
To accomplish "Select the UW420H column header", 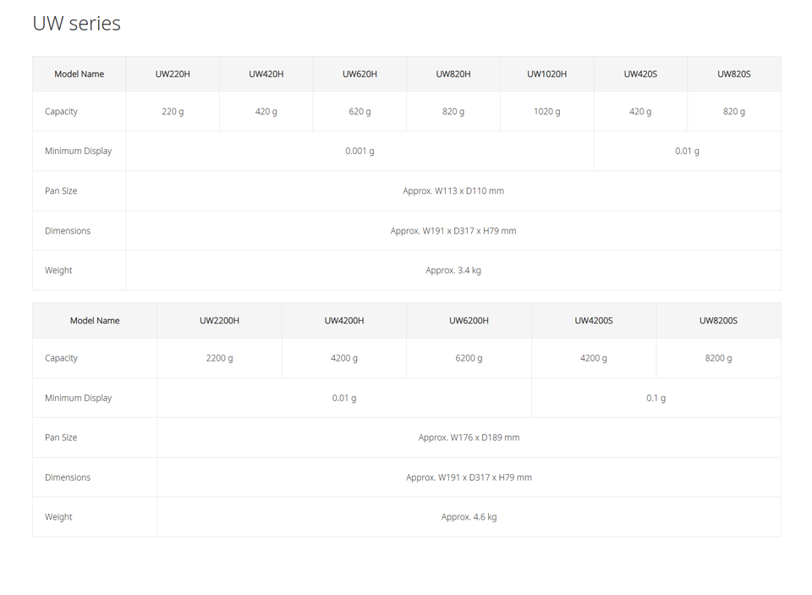I will click(x=266, y=74).
